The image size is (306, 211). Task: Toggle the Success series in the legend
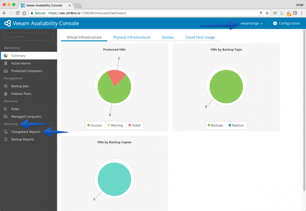click(95, 125)
